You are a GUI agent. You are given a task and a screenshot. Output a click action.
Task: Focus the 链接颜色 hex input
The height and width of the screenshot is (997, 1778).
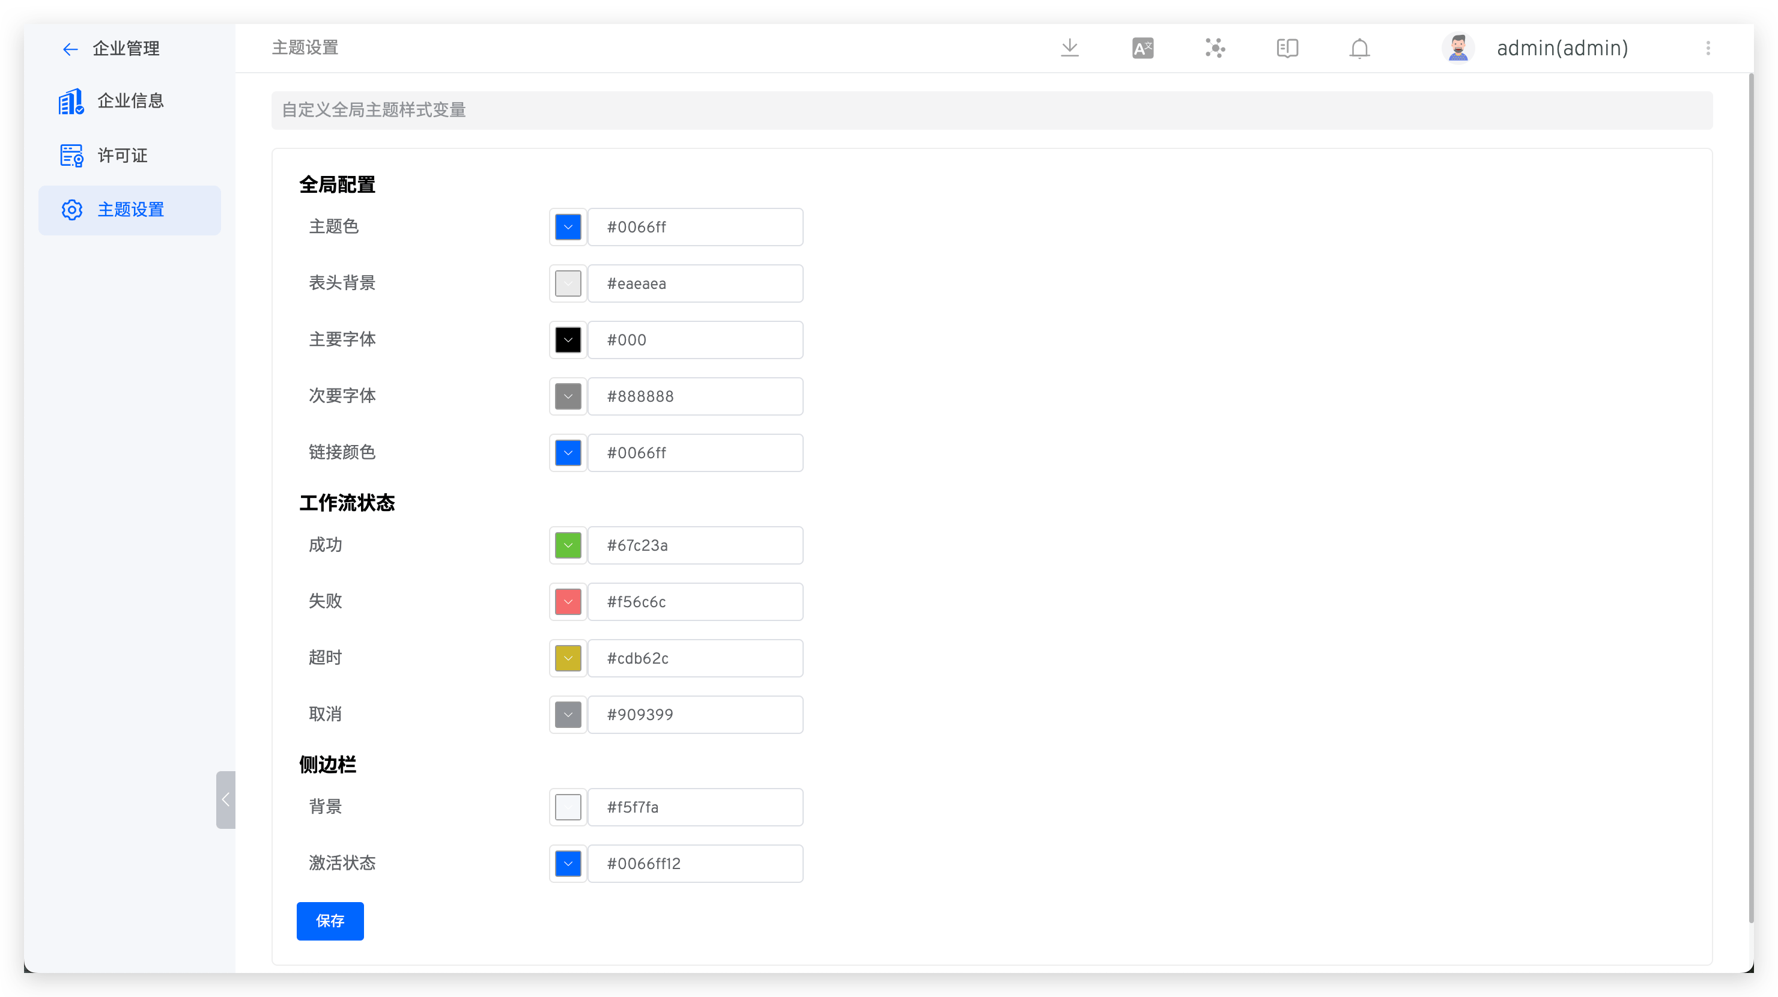695,453
